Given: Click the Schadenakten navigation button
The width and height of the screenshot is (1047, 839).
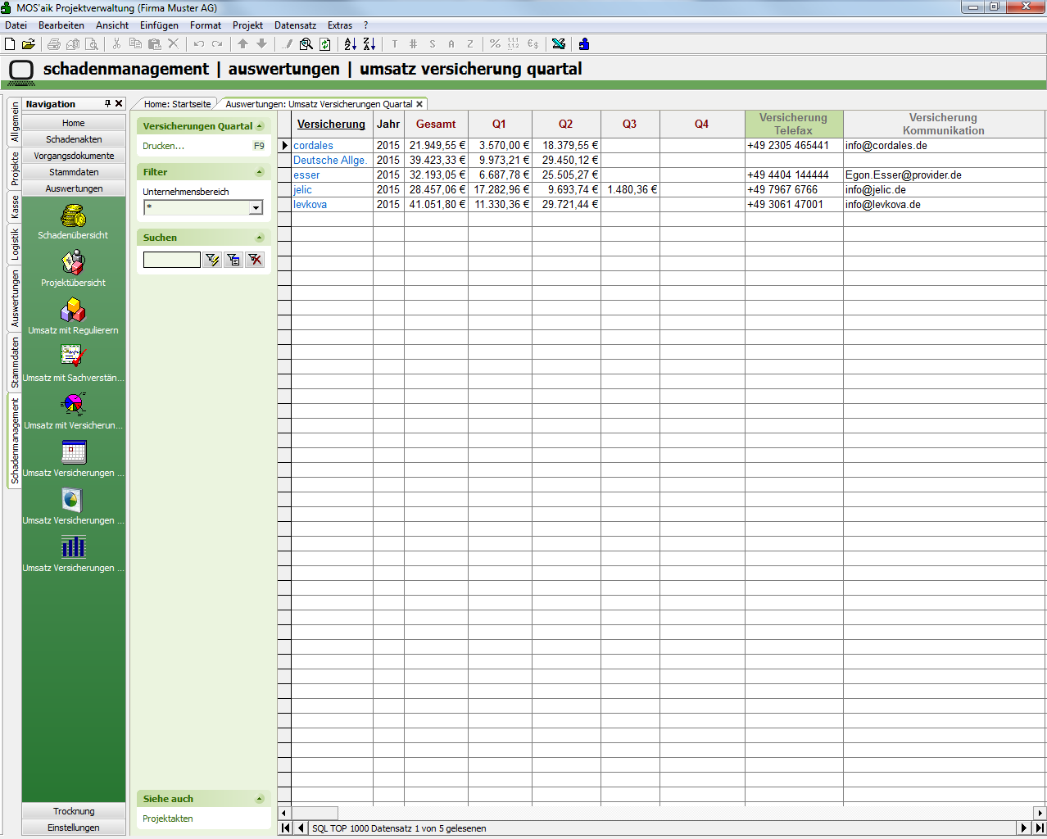Looking at the screenshot, I should coord(74,139).
